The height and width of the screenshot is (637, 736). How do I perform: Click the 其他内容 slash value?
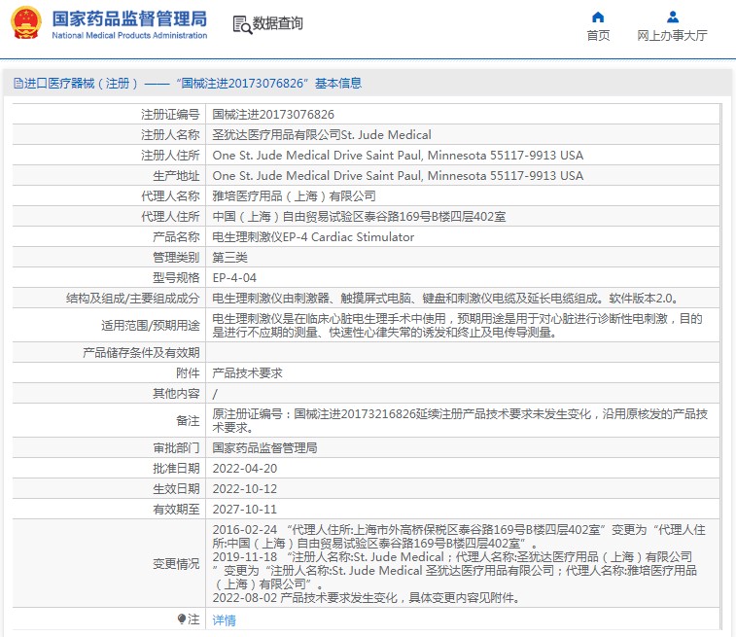[x=215, y=394]
